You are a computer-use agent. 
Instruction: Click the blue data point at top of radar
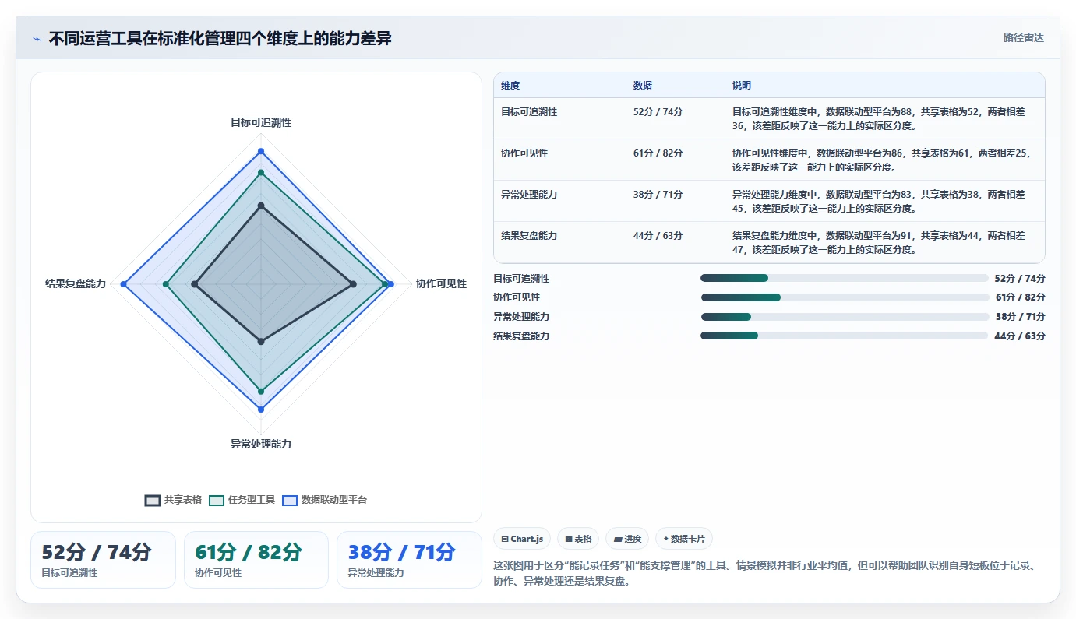pyautogui.click(x=261, y=151)
